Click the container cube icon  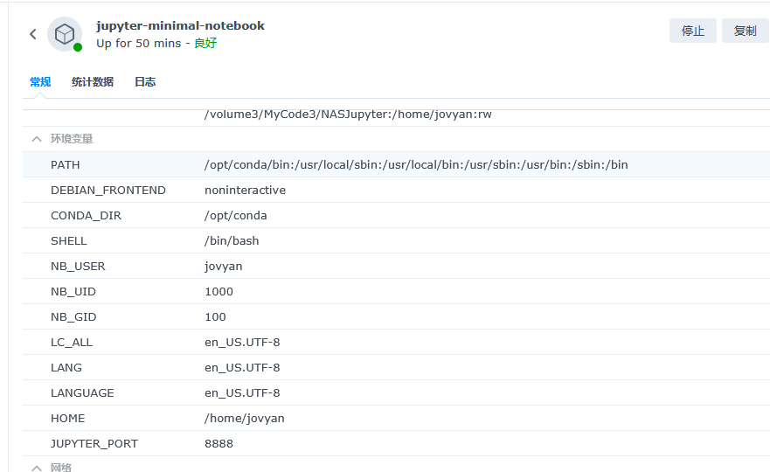pos(64,34)
